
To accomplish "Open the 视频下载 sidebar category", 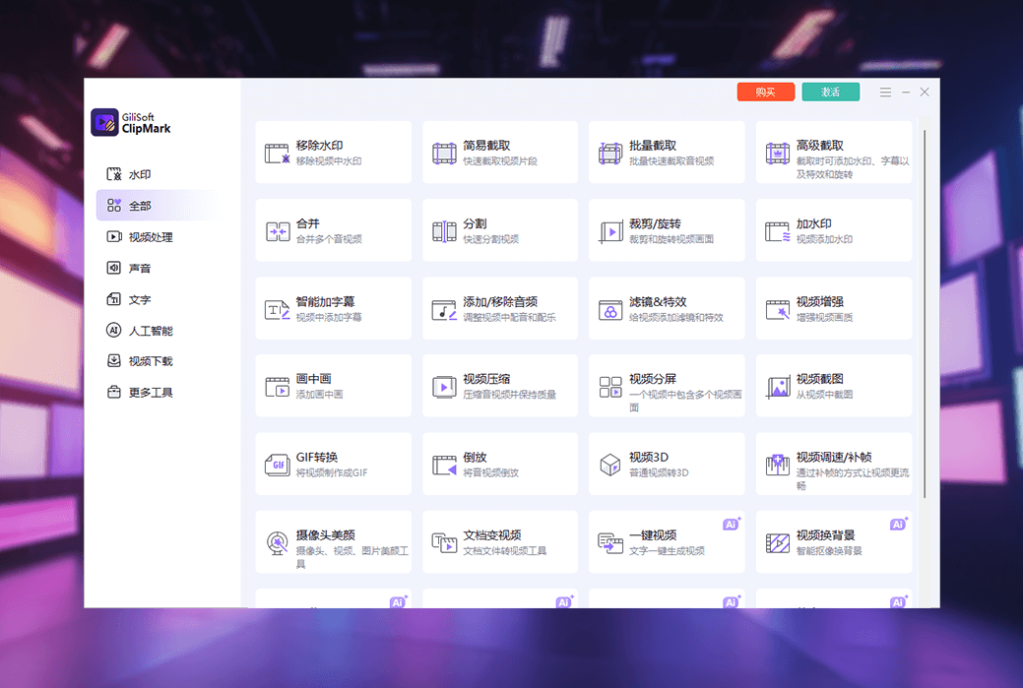I will click(160, 361).
